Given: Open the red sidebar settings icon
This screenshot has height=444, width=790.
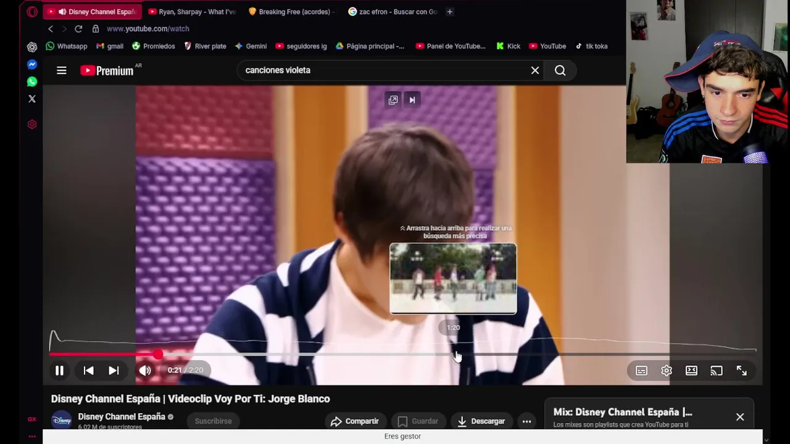Looking at the screenshot, I should 32,125.
